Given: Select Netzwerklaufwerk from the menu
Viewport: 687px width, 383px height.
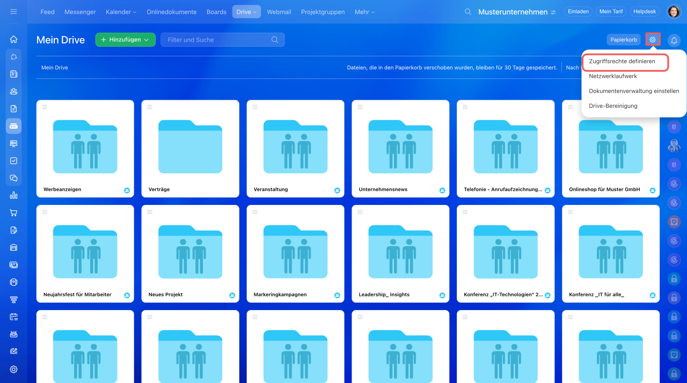Looking at the screenshot, I should click(x=613, y=76).
